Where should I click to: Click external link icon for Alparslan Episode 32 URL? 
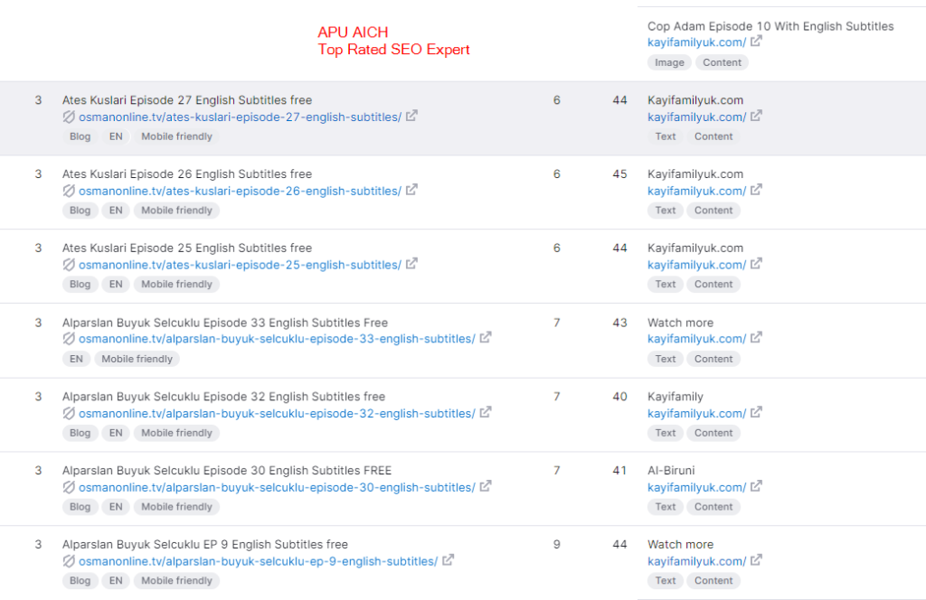tap(486, 413)
